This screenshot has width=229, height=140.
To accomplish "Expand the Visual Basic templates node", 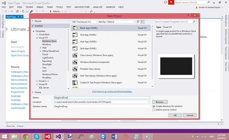I will click(37, 35).
